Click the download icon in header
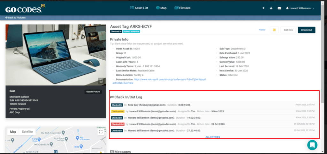Viewport: 327px width, 154px height. (271, 8)
